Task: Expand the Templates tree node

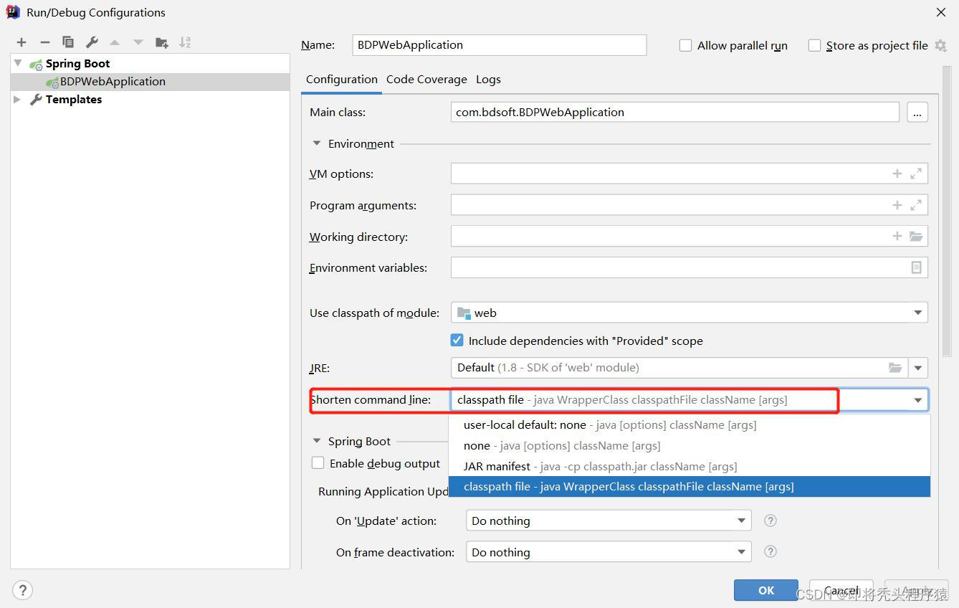Action: coord(18,99)
